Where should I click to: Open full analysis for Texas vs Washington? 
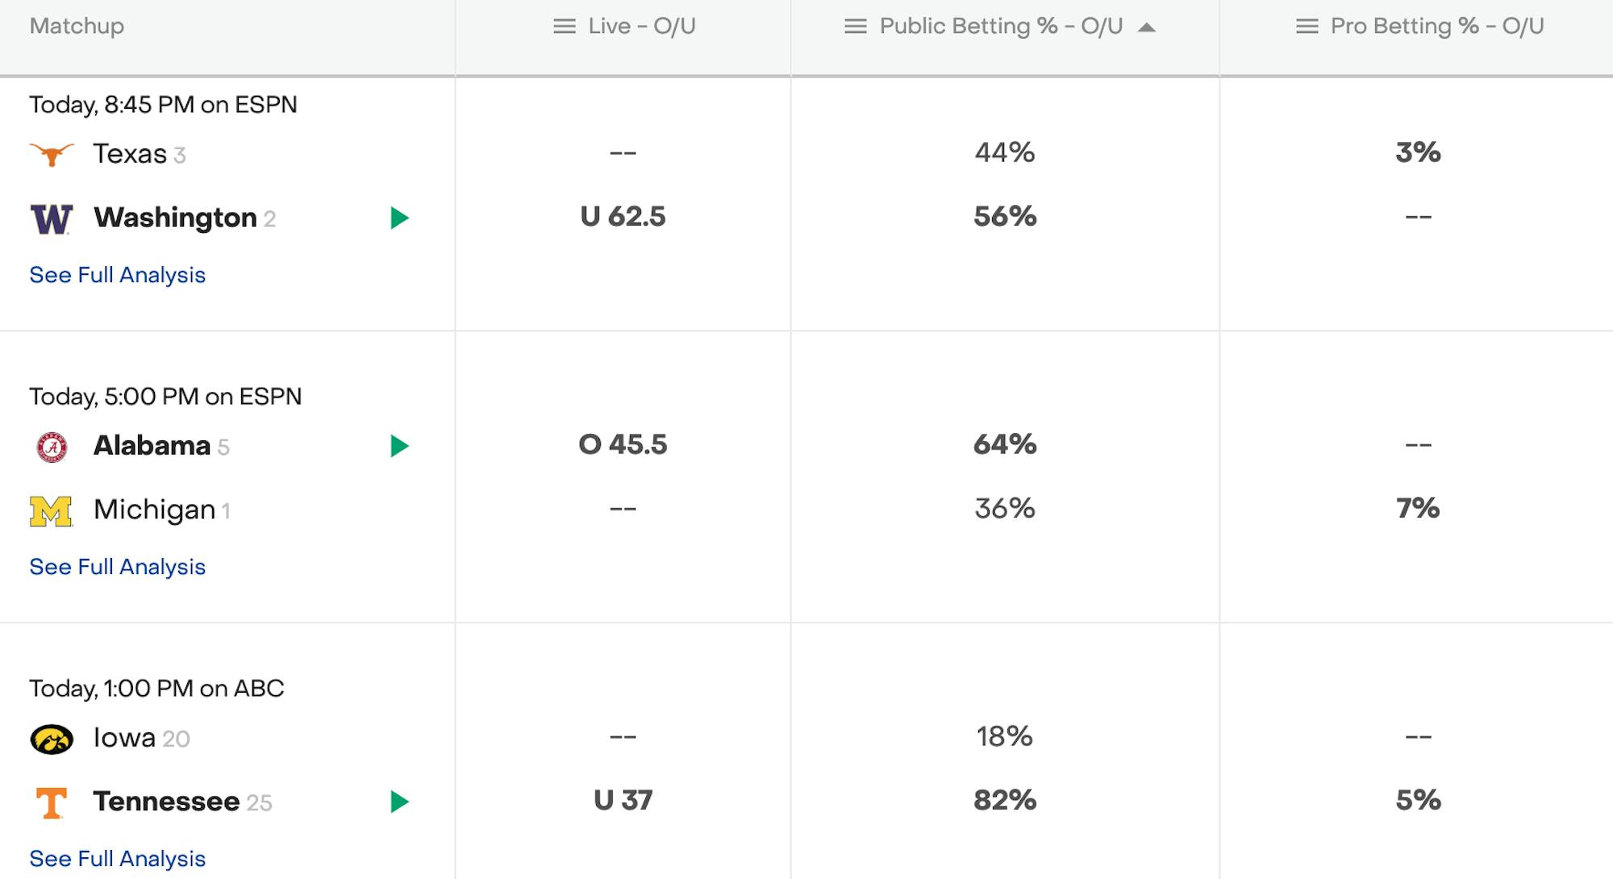(118, 275)
